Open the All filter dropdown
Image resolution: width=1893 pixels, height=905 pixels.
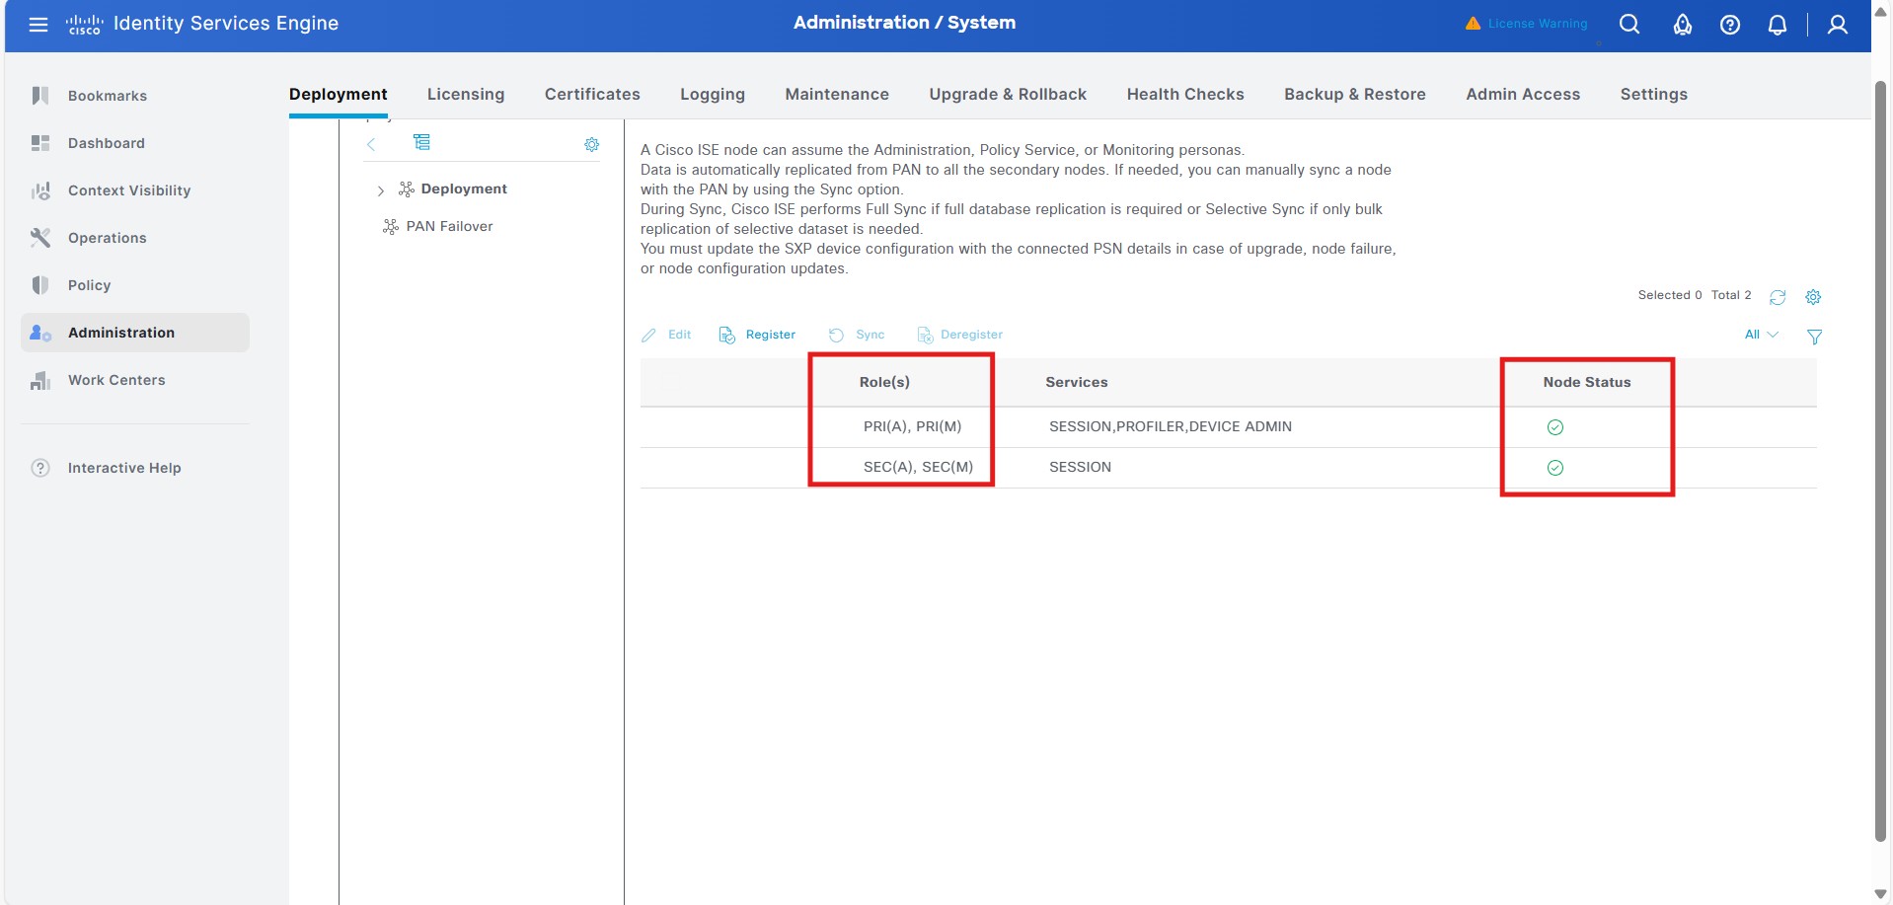(x=1761, y=335)
